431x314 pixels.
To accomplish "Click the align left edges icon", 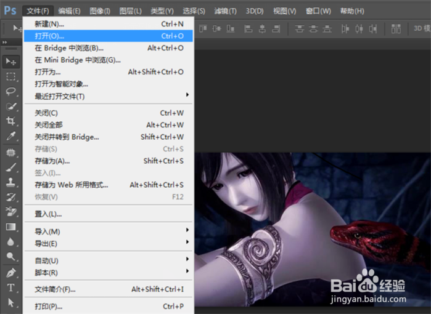I will (248, 28).
